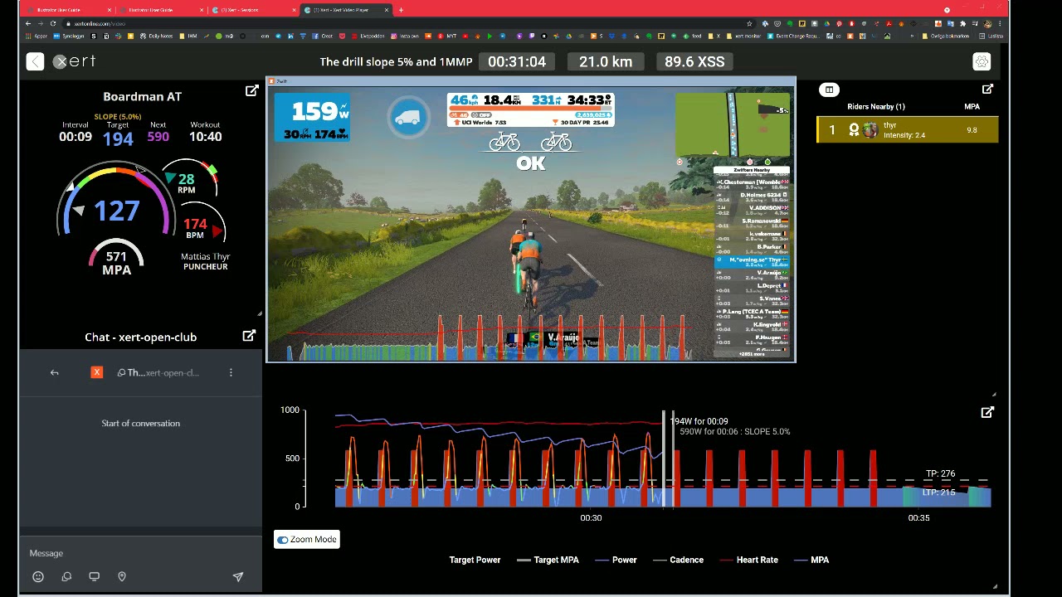This screenshot has width=1062, height=597.
Task: Reload the page in Chrome
Action: pos(53,23)
